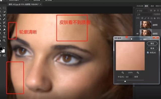Switch to the 历史记录 history tab
The image size is (161, 99).
pyautogui.click(x=140, y=6)
